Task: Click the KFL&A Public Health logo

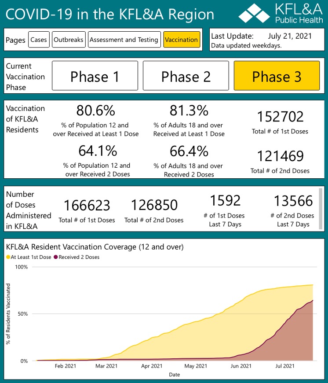Action: pyautogui.click(x=281, y=13)
